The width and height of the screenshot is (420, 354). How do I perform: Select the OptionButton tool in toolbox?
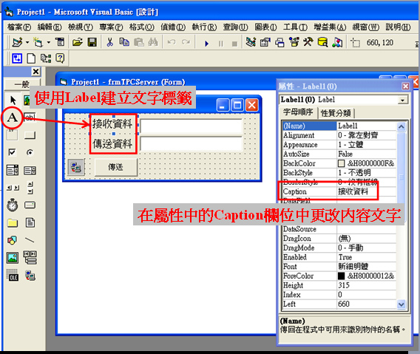(30, 152)
